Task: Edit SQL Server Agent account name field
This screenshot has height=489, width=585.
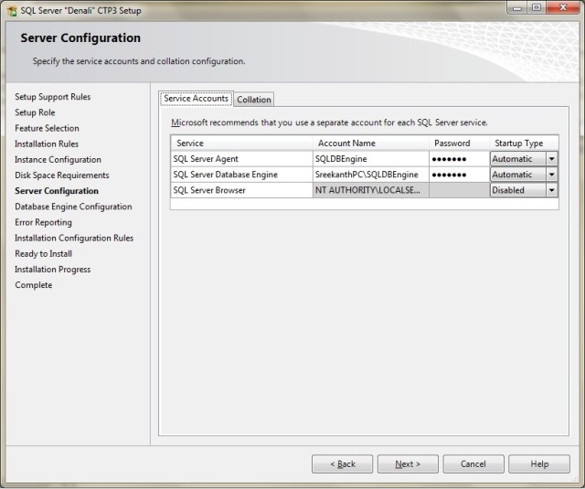Action: tap(369, 159)
